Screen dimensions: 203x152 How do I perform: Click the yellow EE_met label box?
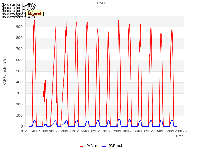click(x=35, y=13)
